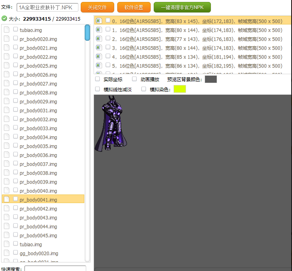The height and width of the screenshot is (271, 292).
Task: Click the image icon for frame 3 row
Action: 99,48
